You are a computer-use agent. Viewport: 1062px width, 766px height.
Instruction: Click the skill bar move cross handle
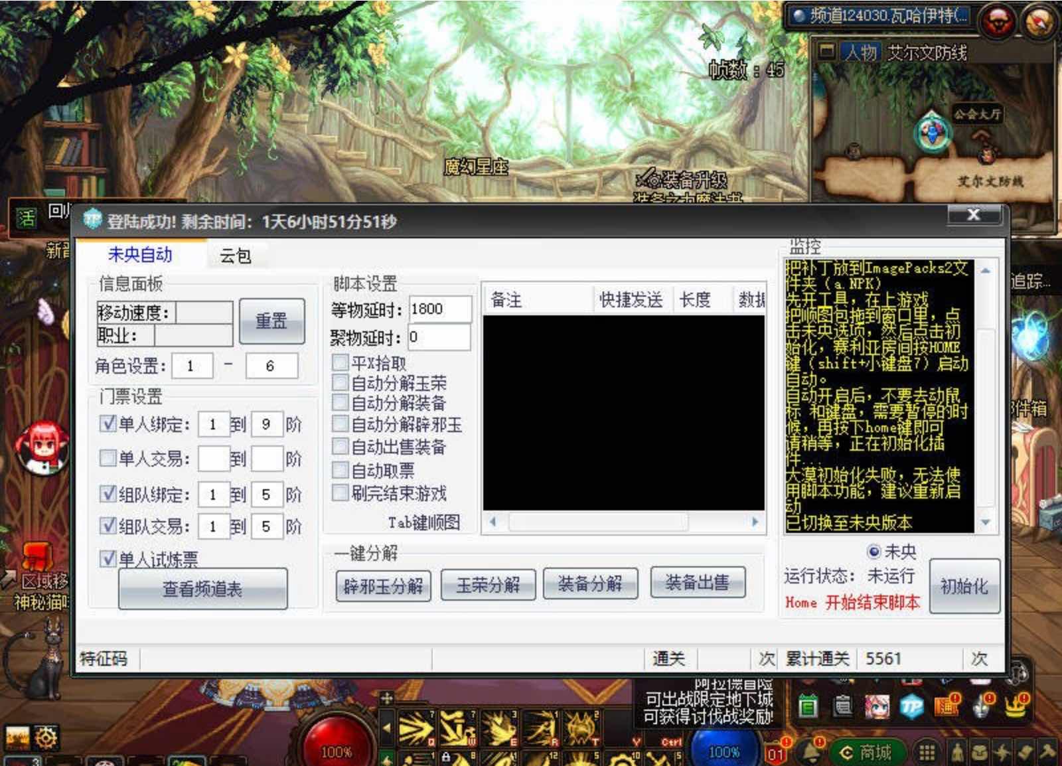coord(387,698)
